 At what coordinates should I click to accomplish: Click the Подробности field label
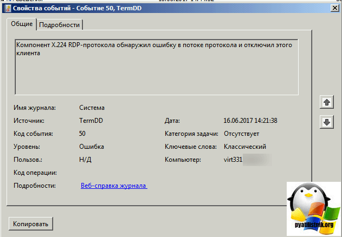point(35,186)
